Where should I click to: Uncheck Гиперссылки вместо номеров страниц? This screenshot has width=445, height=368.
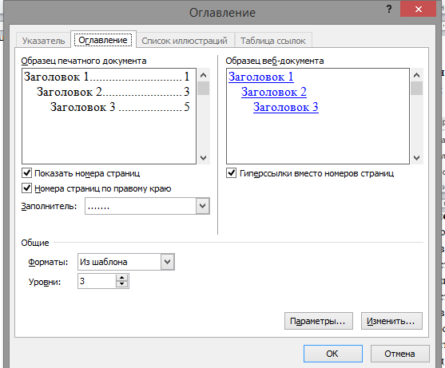232,172
